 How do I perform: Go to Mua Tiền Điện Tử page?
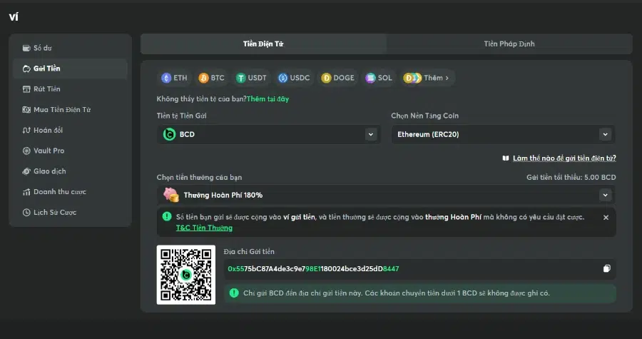pyautogui.click(x=70, y=109)
